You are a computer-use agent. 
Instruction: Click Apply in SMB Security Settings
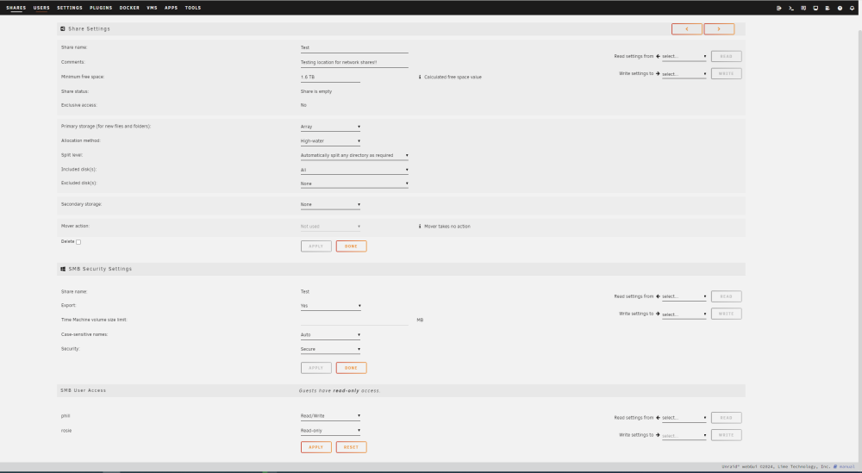click(316, 368)
